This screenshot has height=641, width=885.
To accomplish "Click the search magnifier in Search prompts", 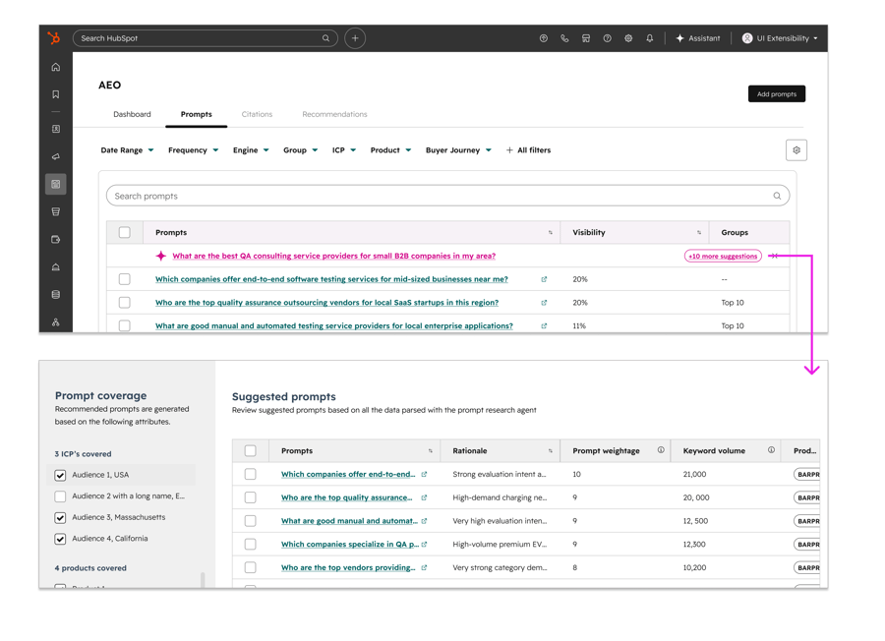I will tap(777, 196).
